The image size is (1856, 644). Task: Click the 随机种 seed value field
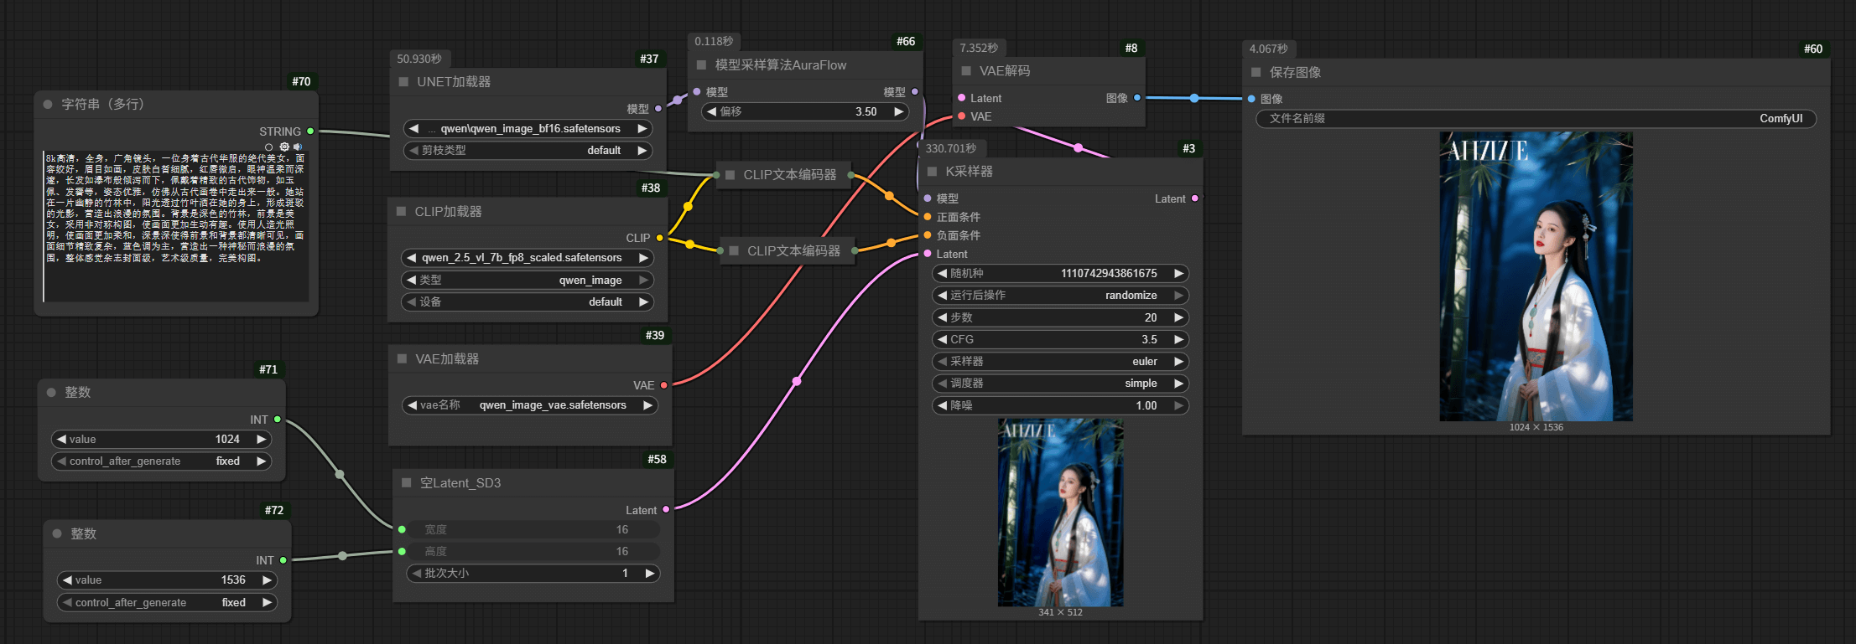(x=1060, y=274)
